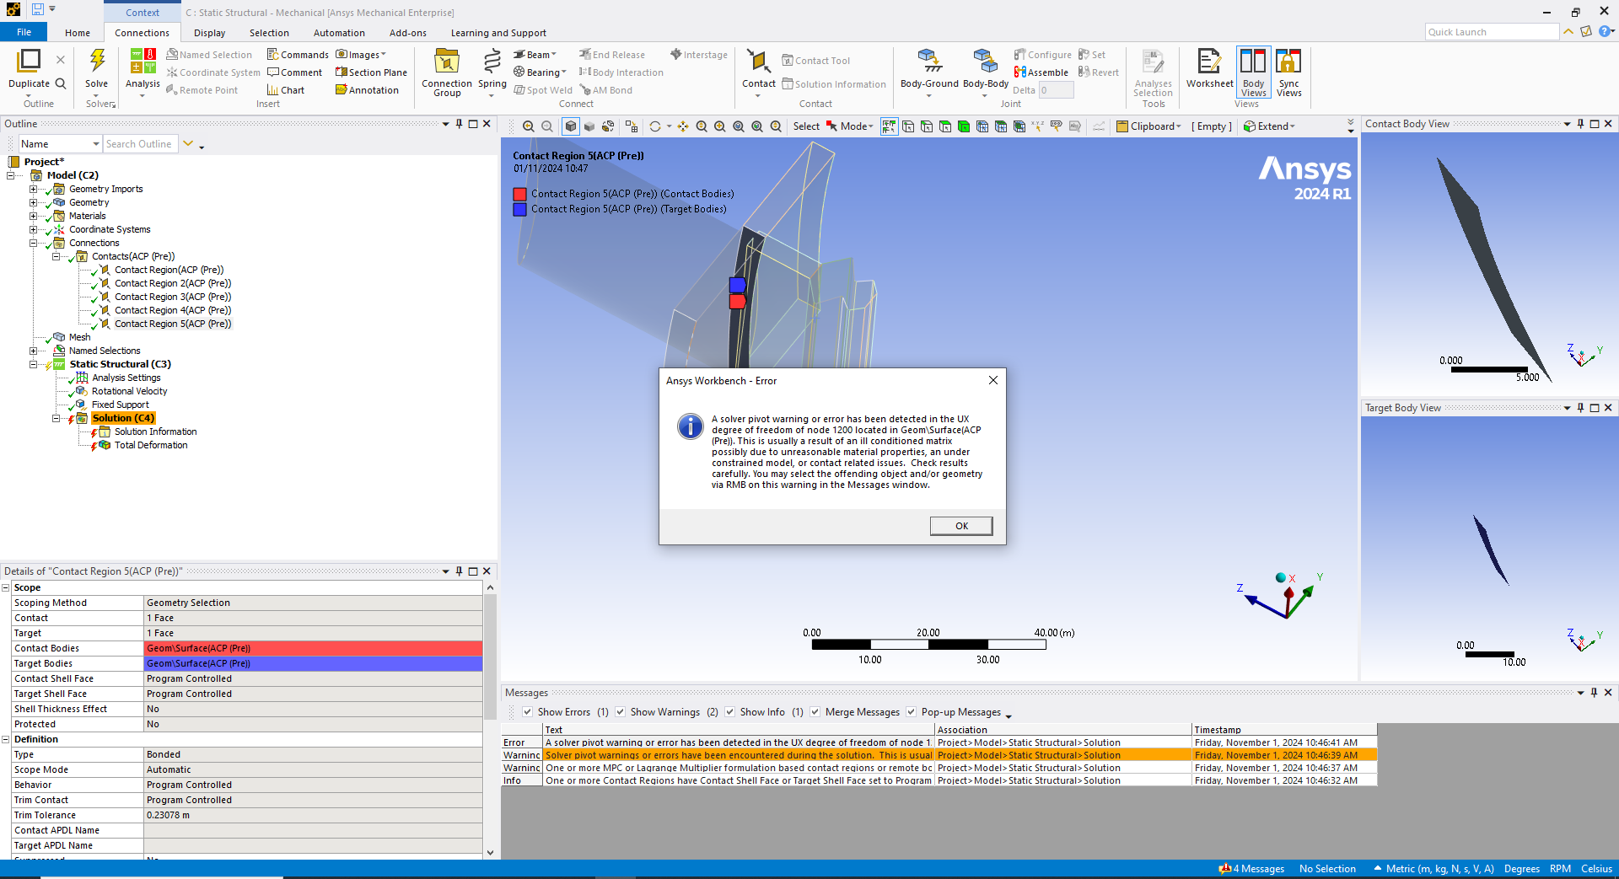Click the Sync Views icon

point(1288,62)
